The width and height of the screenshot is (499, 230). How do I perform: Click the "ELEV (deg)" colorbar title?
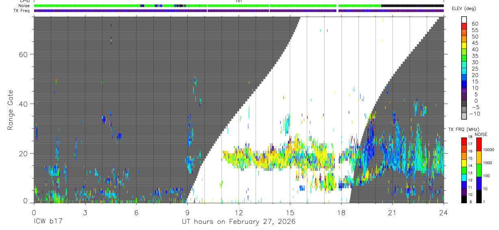(464, 8)
